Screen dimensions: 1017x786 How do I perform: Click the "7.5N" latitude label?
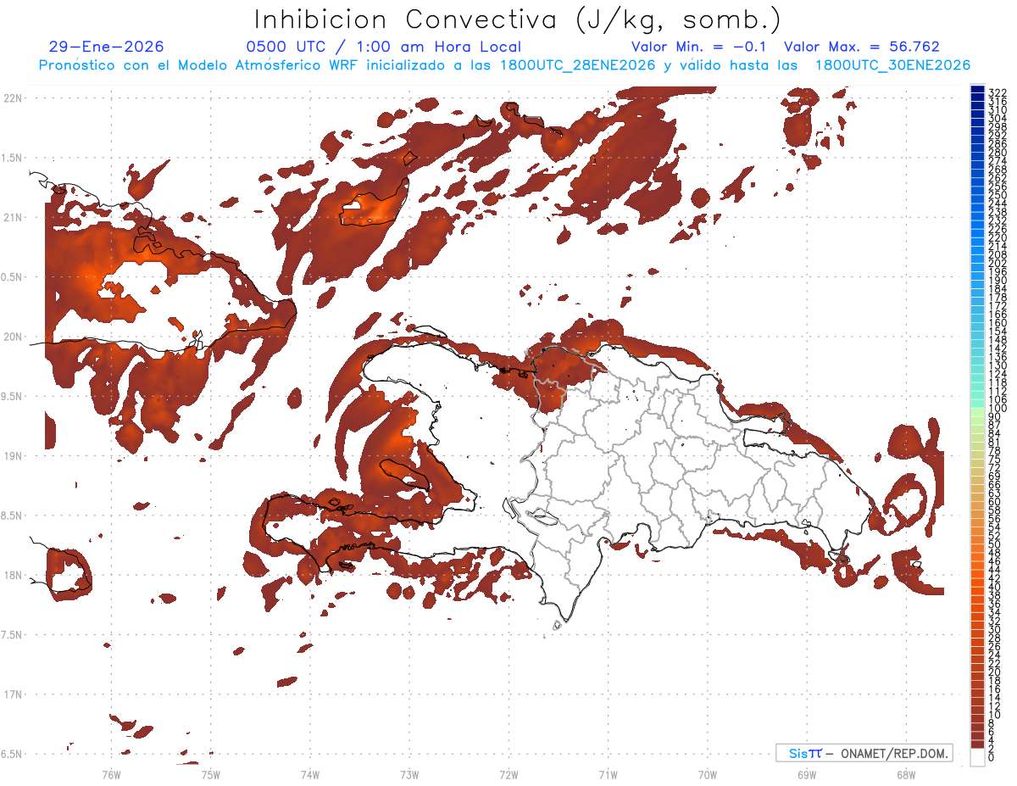[12, 634]
